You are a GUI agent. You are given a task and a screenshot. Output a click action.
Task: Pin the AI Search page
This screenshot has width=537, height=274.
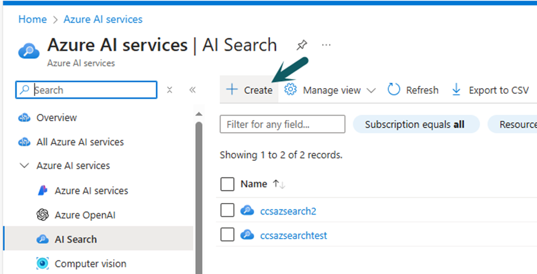302,45
